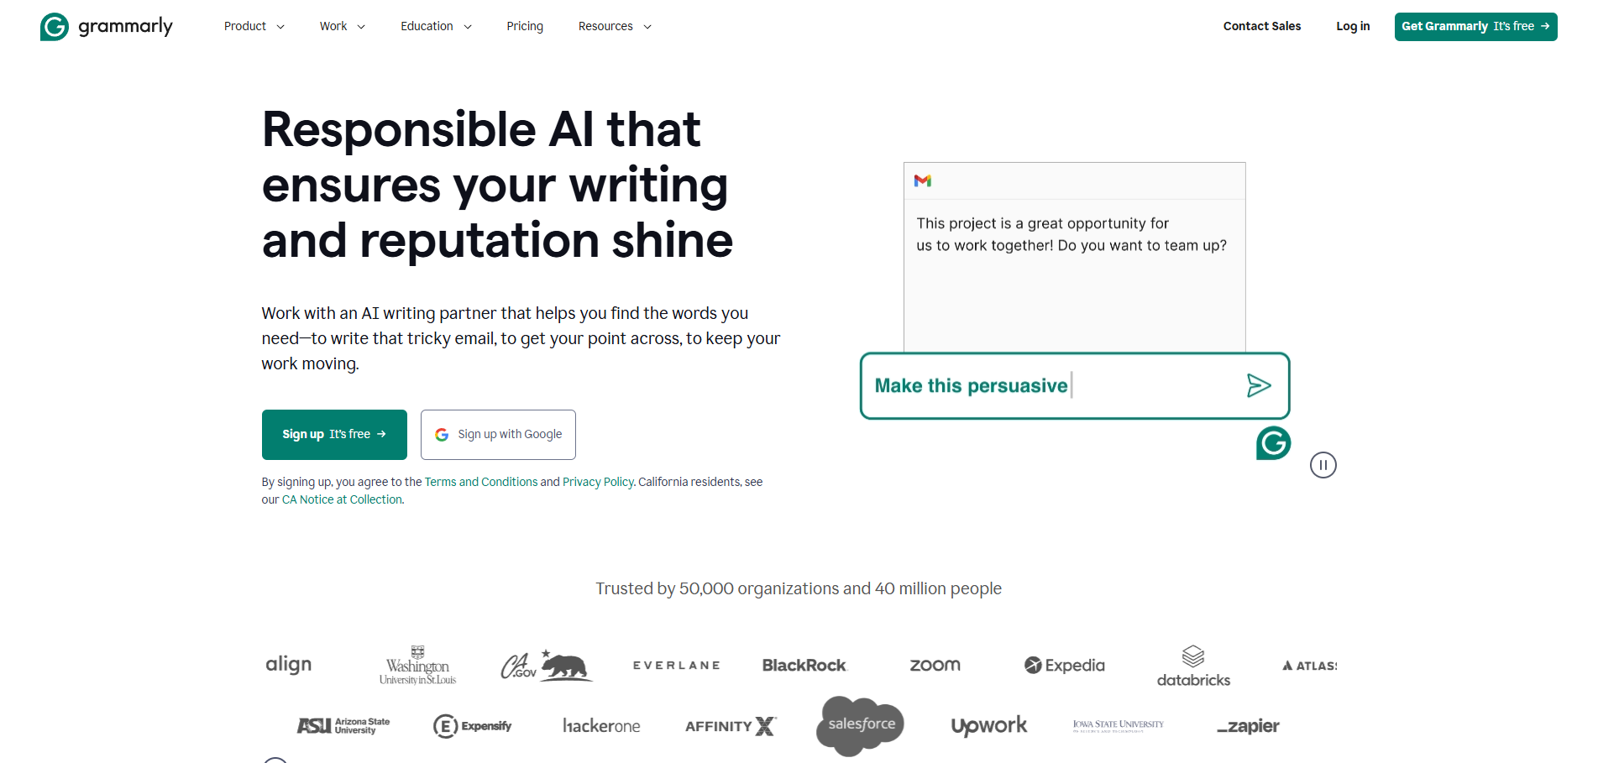Viewport: 1598px width, 763px height.
Task: Click the Grammarly logo in the header
Action: 106,26
